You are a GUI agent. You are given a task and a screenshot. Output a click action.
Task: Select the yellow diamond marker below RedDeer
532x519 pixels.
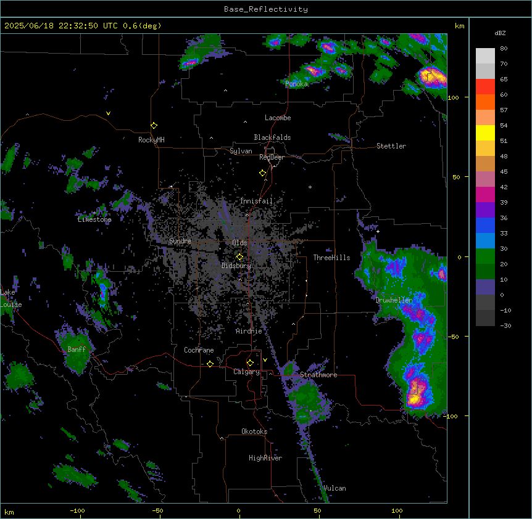pos(263,173)
